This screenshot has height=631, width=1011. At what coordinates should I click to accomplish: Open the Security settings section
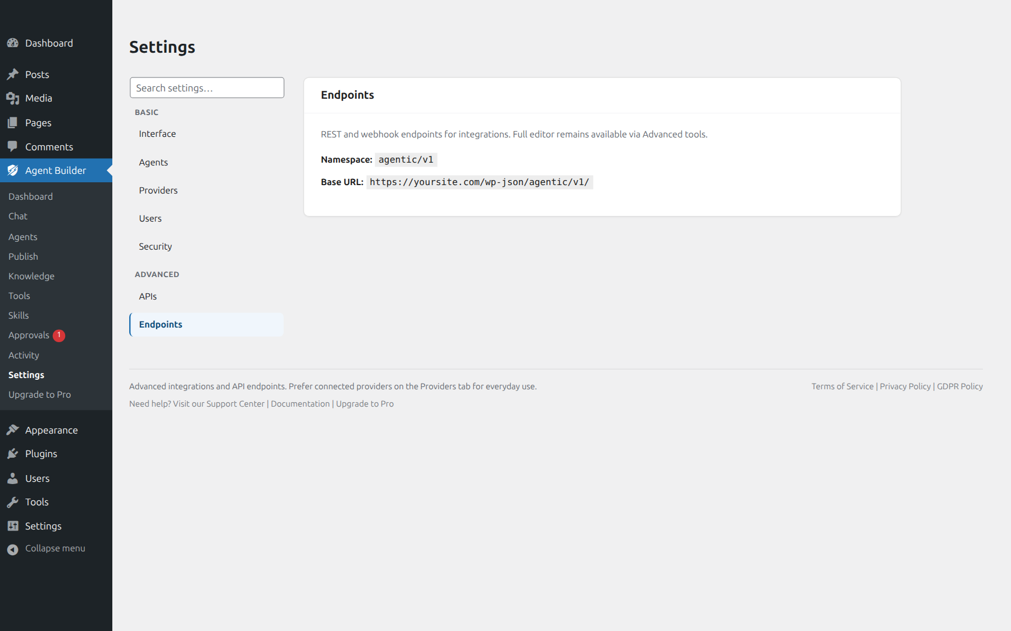(x=207, y=246)
